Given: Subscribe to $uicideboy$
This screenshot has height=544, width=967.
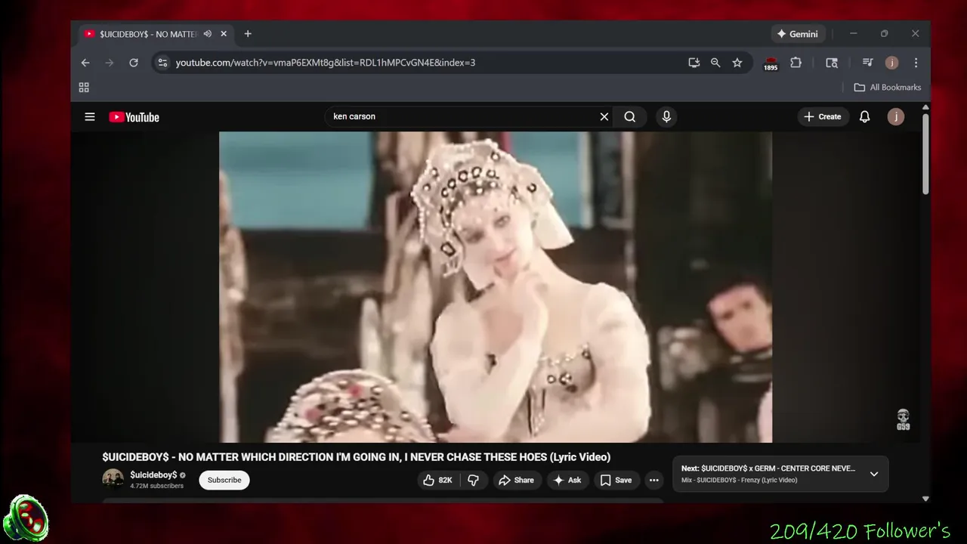Looking at the screenshot, I should click(224, 480).
